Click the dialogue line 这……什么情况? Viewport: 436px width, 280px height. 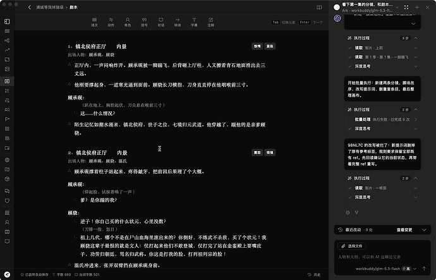(x=97, y=113)
